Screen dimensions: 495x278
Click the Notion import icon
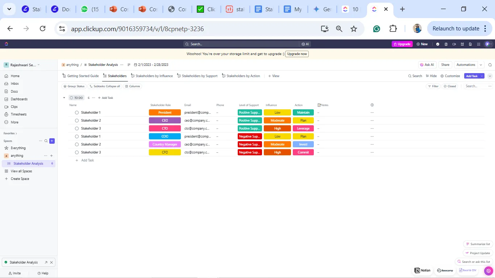pyautogui.click(x=423, y=270)
